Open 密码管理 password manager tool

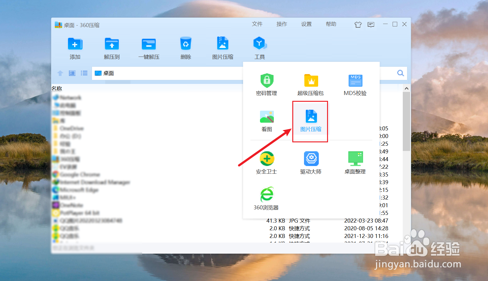(266, 85)
